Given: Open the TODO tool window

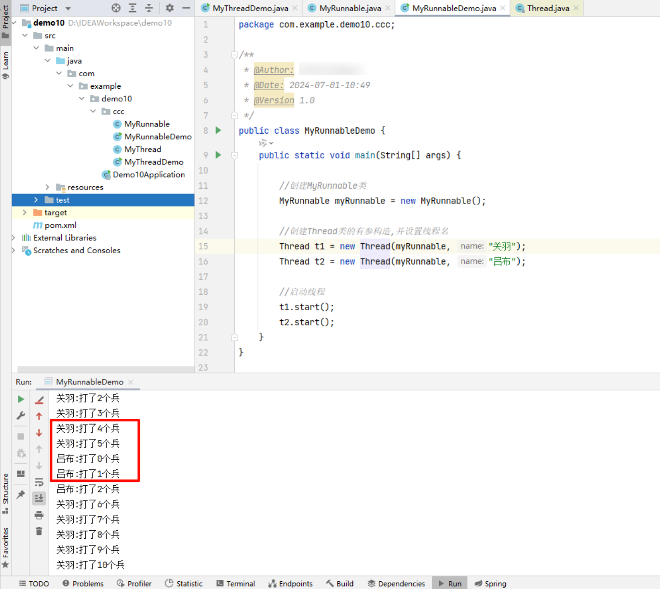Looking at the screenshot, I should click(x=34, y=583).
